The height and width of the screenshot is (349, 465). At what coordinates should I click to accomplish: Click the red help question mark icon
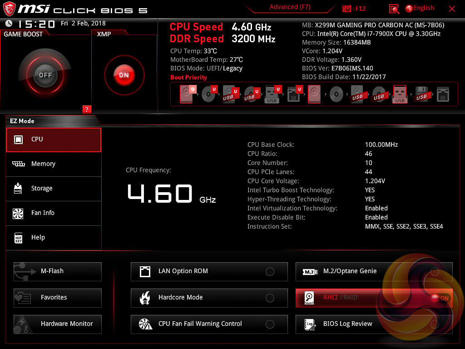(x=87, y=109)
